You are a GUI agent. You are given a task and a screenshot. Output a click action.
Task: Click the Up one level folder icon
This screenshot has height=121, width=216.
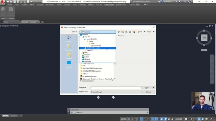point(122,32)
